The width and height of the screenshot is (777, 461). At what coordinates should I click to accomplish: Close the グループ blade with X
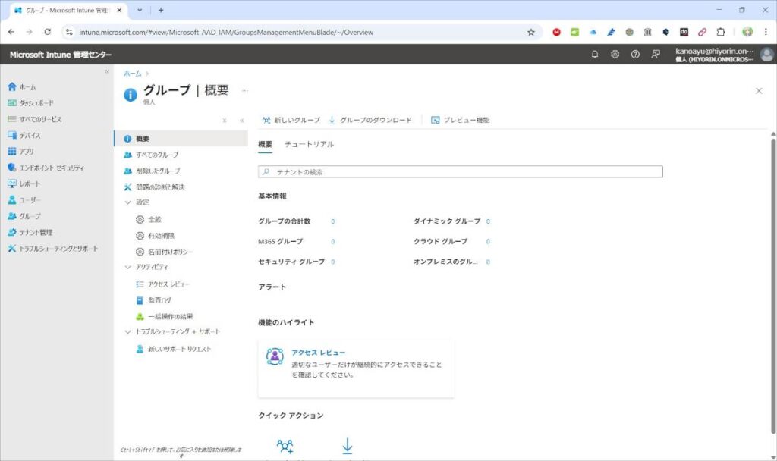[759, 91]
